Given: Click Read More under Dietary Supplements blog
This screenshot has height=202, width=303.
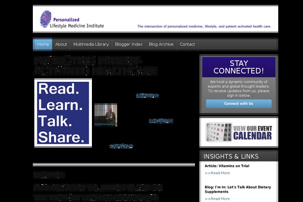Looking at the screenshot, I should [217, 198].
